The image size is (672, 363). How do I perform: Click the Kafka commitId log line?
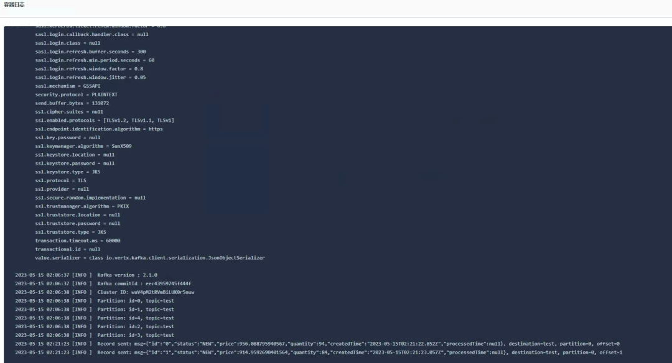[x=103, y=283]
